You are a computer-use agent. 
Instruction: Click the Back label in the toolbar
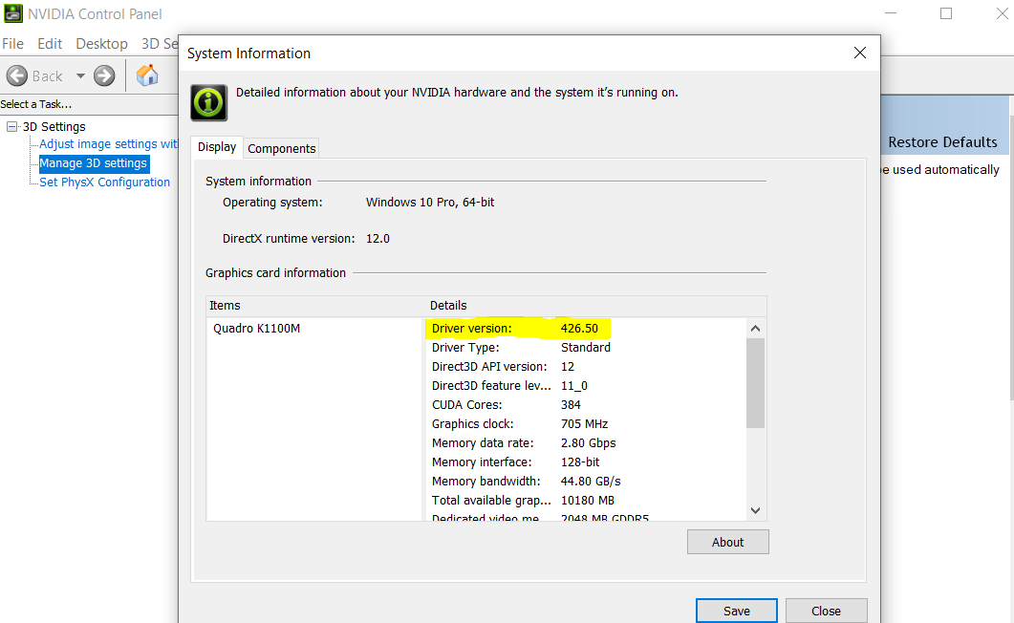coord(47,76)
